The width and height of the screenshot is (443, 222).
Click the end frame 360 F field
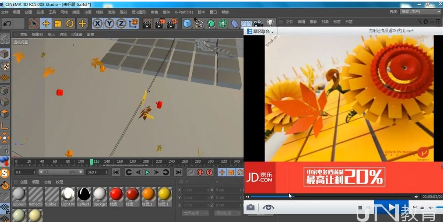click(x=97, y=172)
